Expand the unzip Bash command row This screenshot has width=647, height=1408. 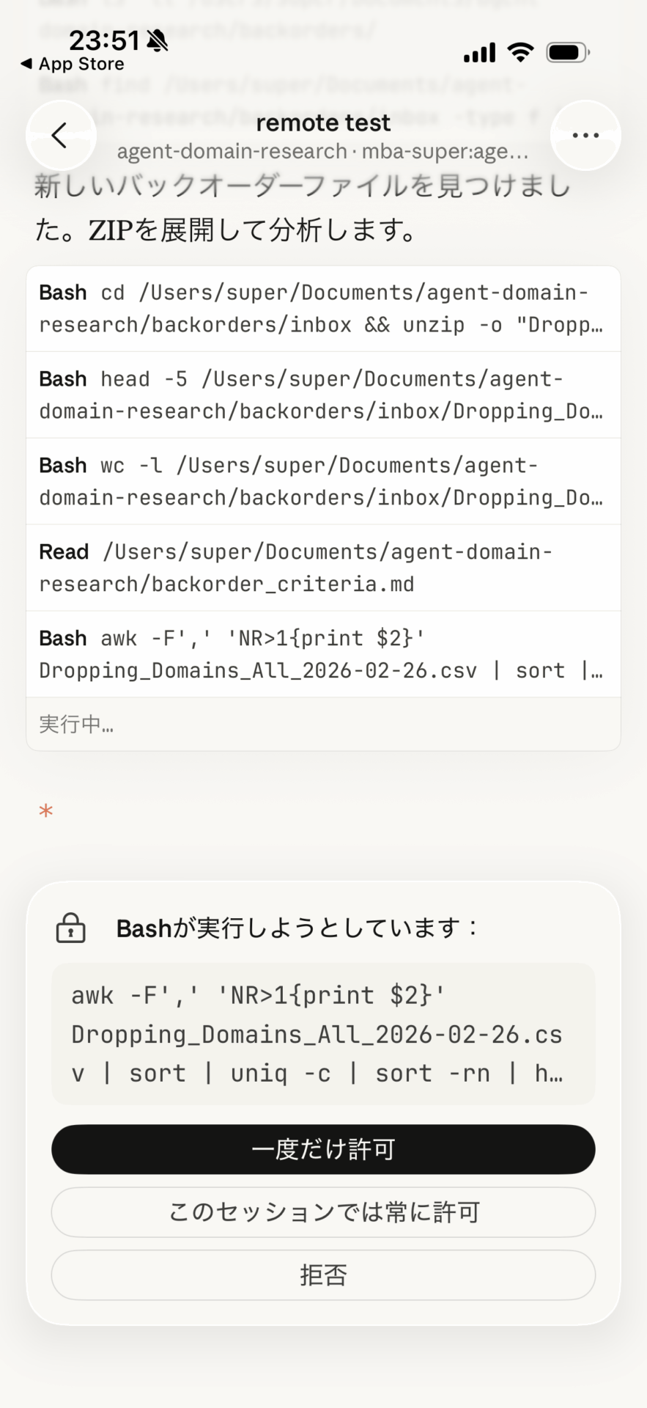click(x=323, y=308)
